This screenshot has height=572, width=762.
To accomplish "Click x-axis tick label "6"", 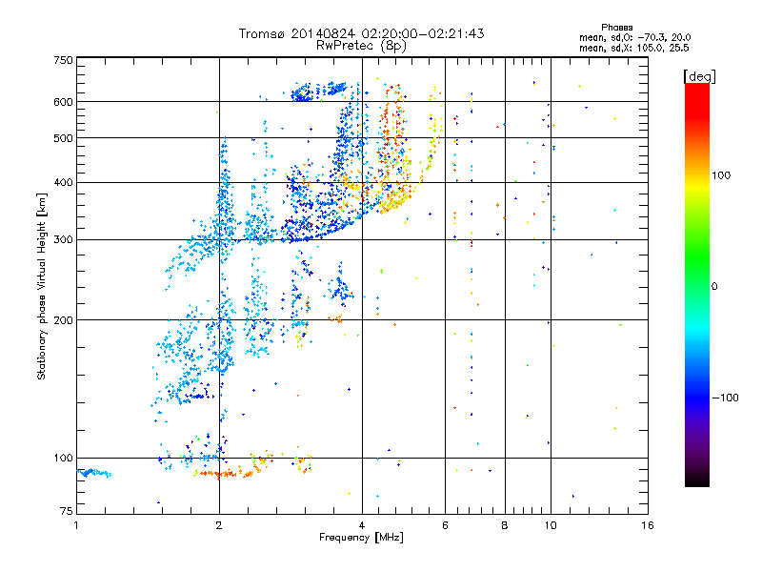I will click(445, 525).
